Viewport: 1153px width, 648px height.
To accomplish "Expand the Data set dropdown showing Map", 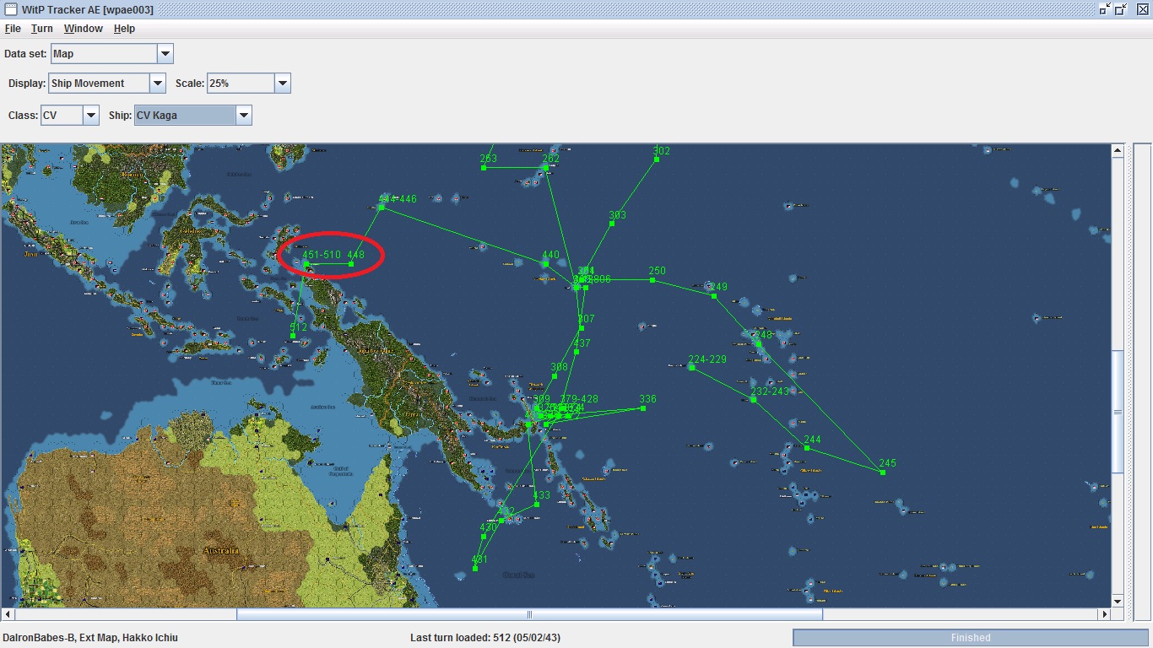I will pos(165,54).
